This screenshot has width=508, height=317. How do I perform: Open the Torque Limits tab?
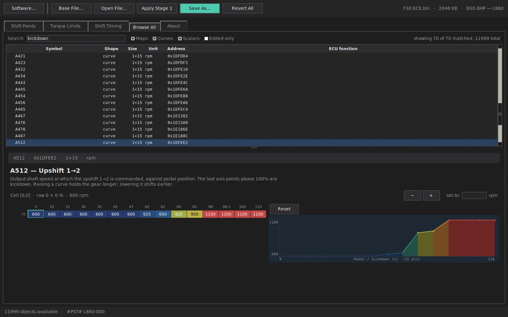coord(65,26)
